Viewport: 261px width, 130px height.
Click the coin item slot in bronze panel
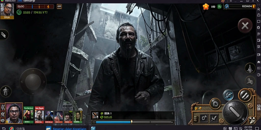204,118
